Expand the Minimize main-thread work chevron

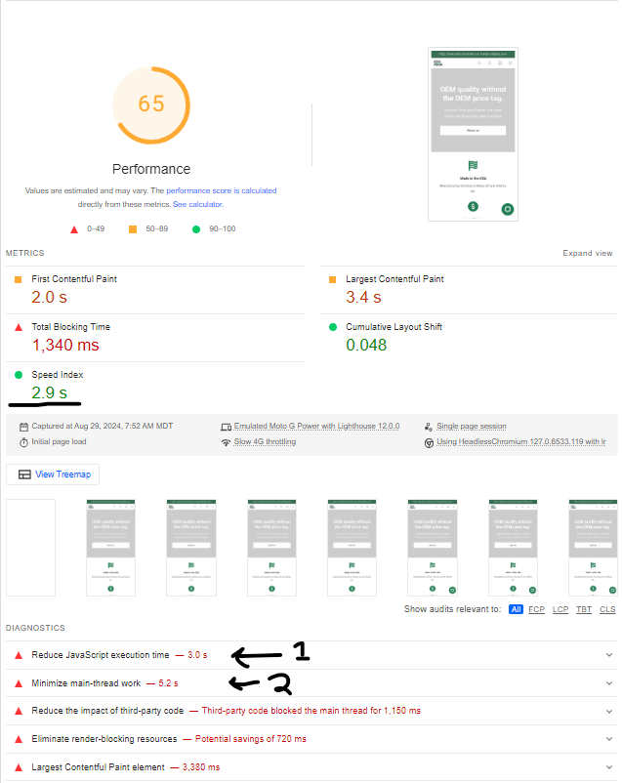[609, 683]
